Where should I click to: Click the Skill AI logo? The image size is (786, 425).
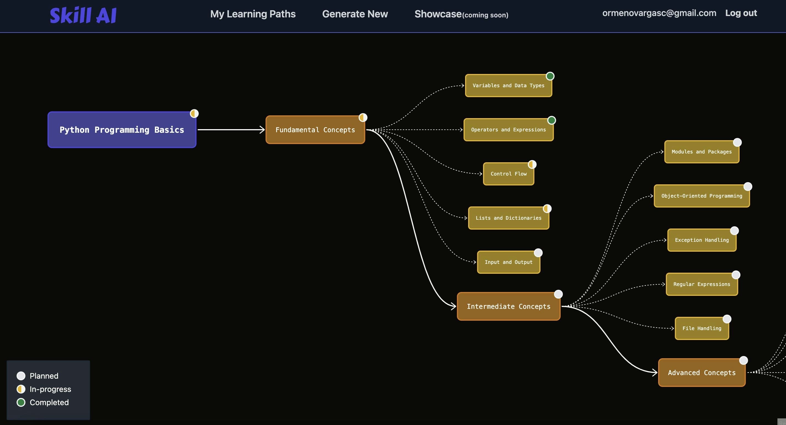tap(83, 15)
